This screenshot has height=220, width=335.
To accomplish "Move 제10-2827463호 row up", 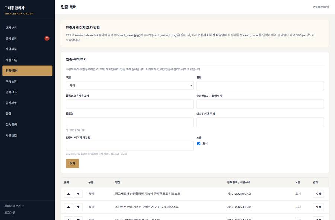I will pyautogui.click(x=68, y=207).
